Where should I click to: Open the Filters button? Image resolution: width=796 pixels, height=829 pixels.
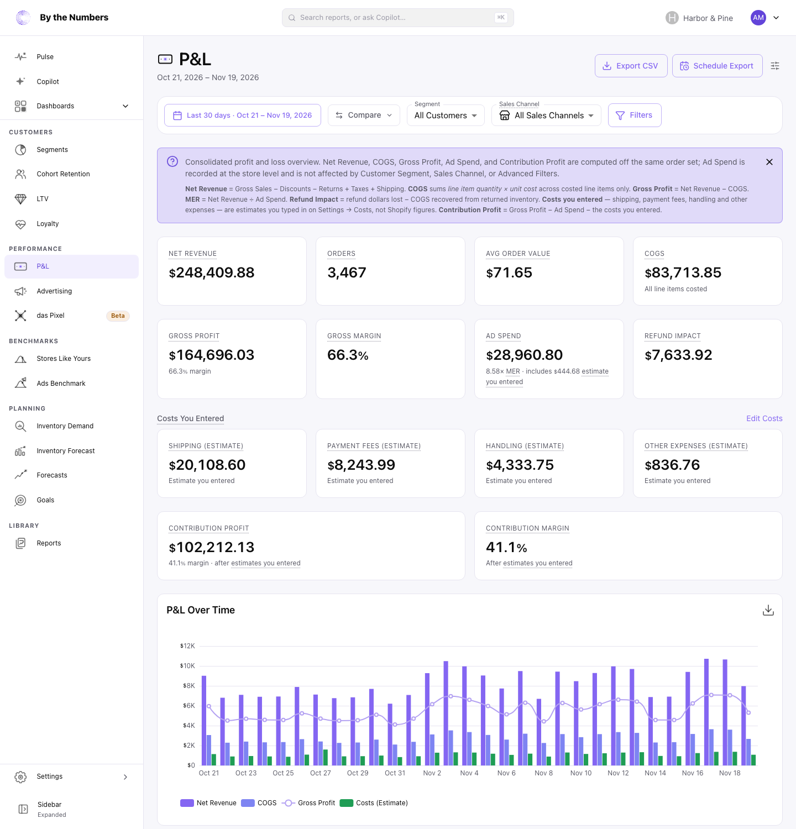[635, 115]
